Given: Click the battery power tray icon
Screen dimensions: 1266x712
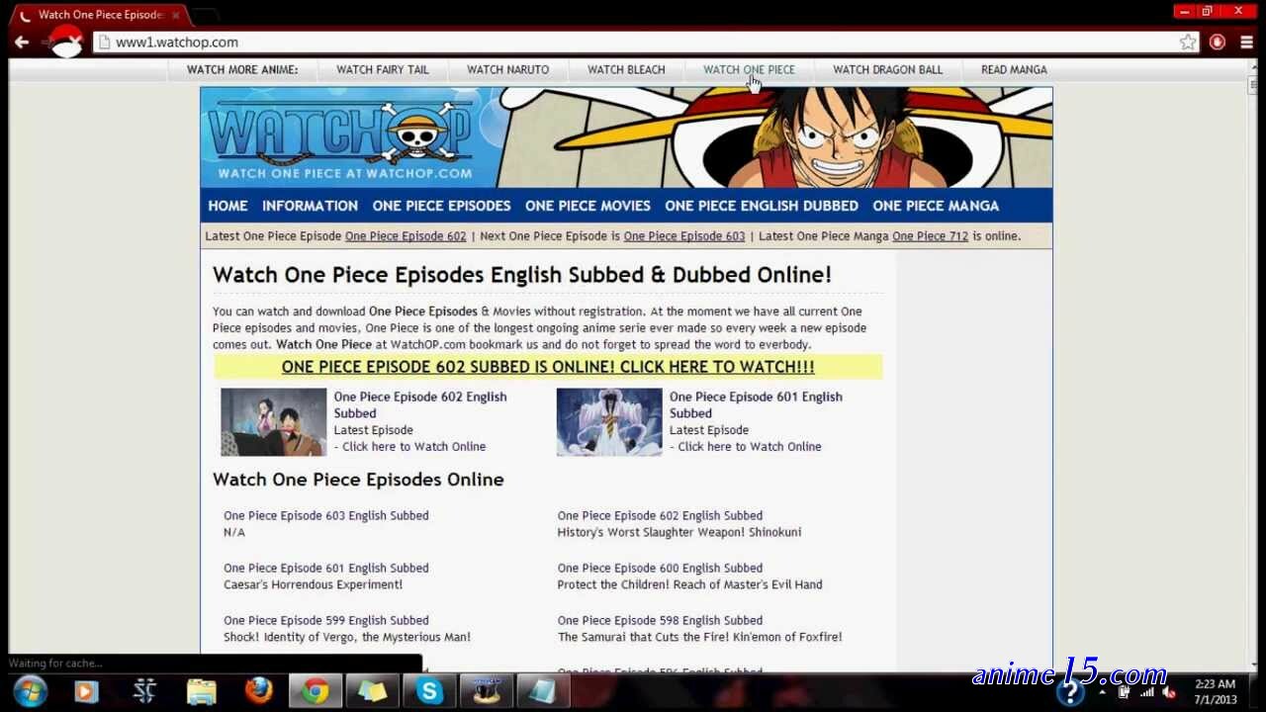Looking at the screenshot, I should 1125,692.
